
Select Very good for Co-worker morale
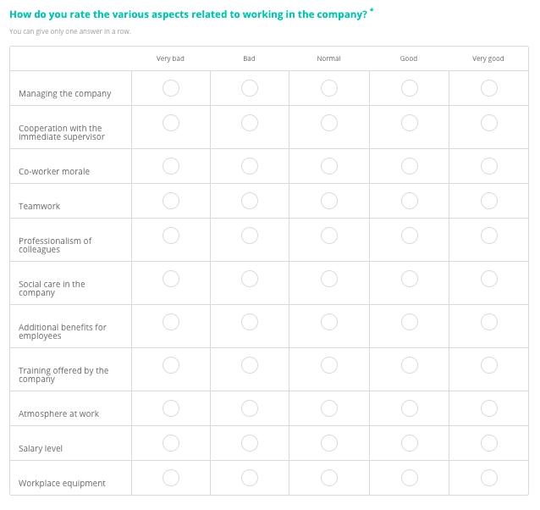tap(489, 166)
